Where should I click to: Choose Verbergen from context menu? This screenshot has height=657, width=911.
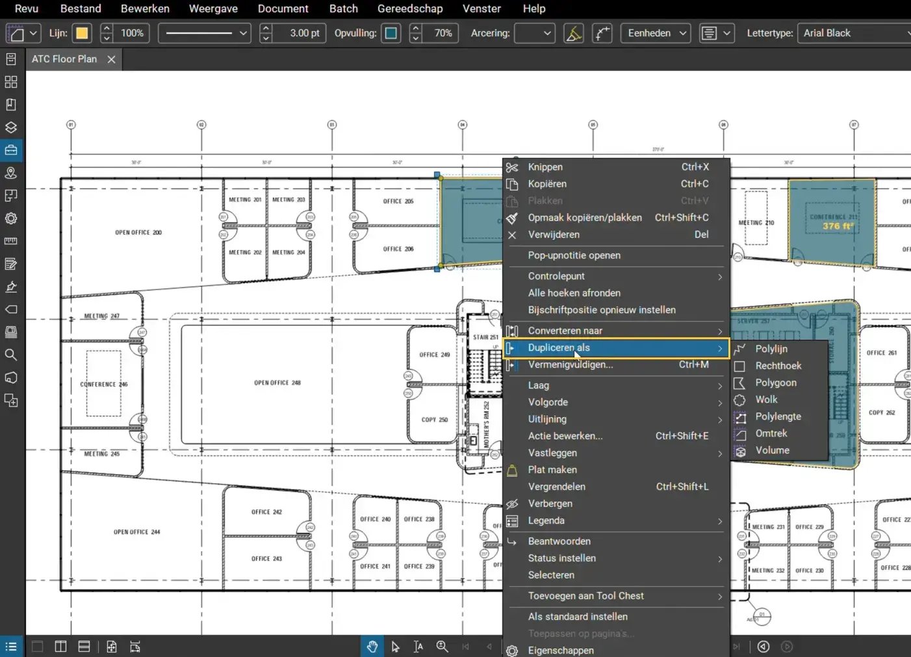(616, 504)
